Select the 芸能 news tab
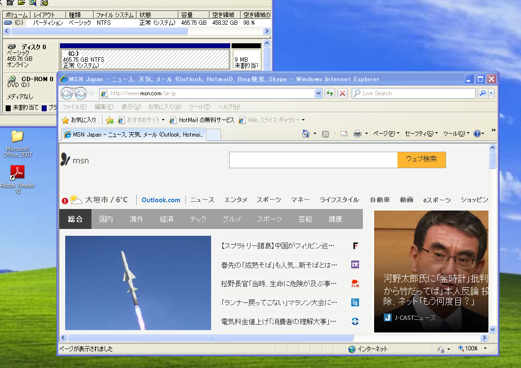Viewport: 521px width, 368px height. 305,219
